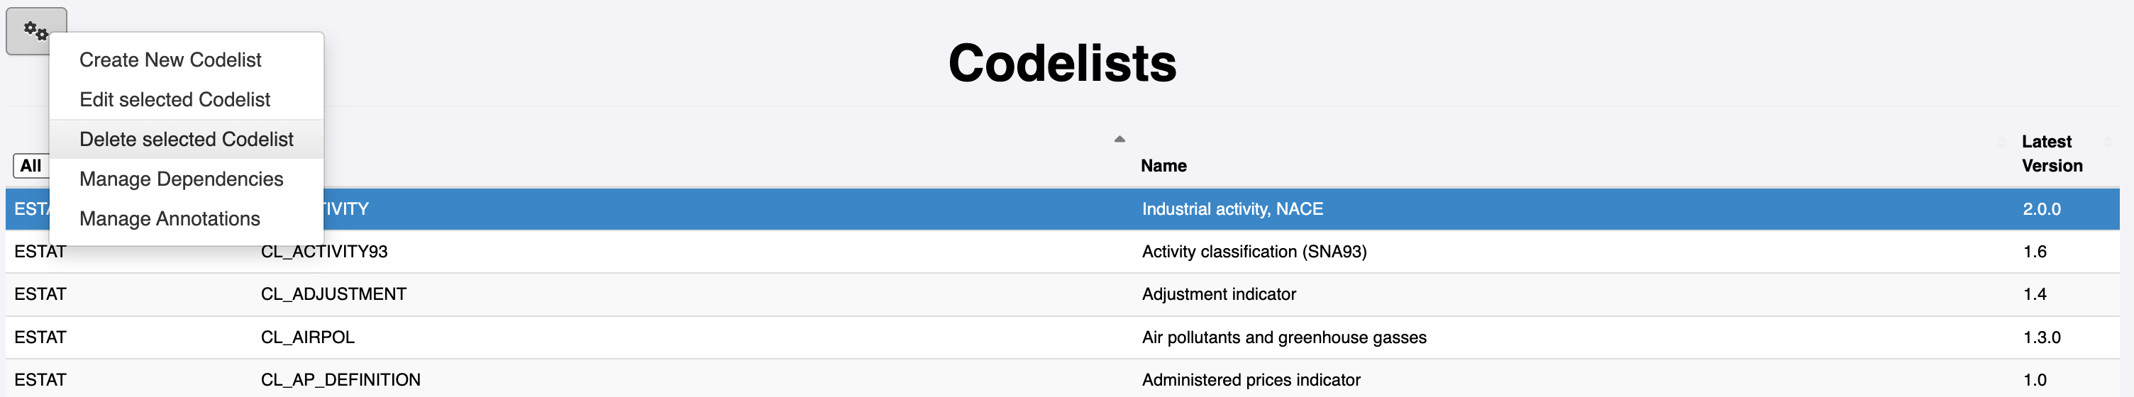Click the faint sort arrows left of Latest Version
Image resolution: width=2134 pixels, height=397 pixels.
(2001, 142)
